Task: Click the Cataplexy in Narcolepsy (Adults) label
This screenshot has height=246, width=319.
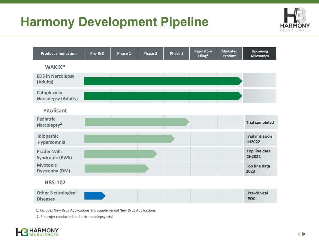Action: click(x=57, y=96)
